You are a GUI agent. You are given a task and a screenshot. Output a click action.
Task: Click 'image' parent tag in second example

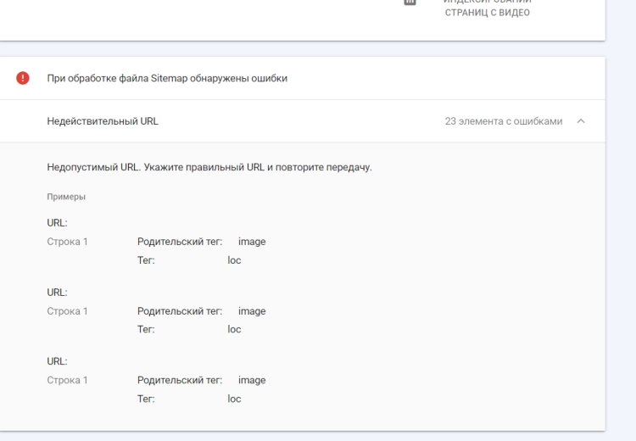tap(252, 311)
